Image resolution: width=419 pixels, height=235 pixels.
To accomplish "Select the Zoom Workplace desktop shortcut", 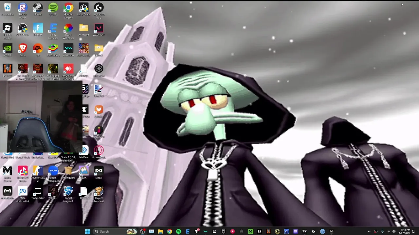I will (x=53, y=174).
